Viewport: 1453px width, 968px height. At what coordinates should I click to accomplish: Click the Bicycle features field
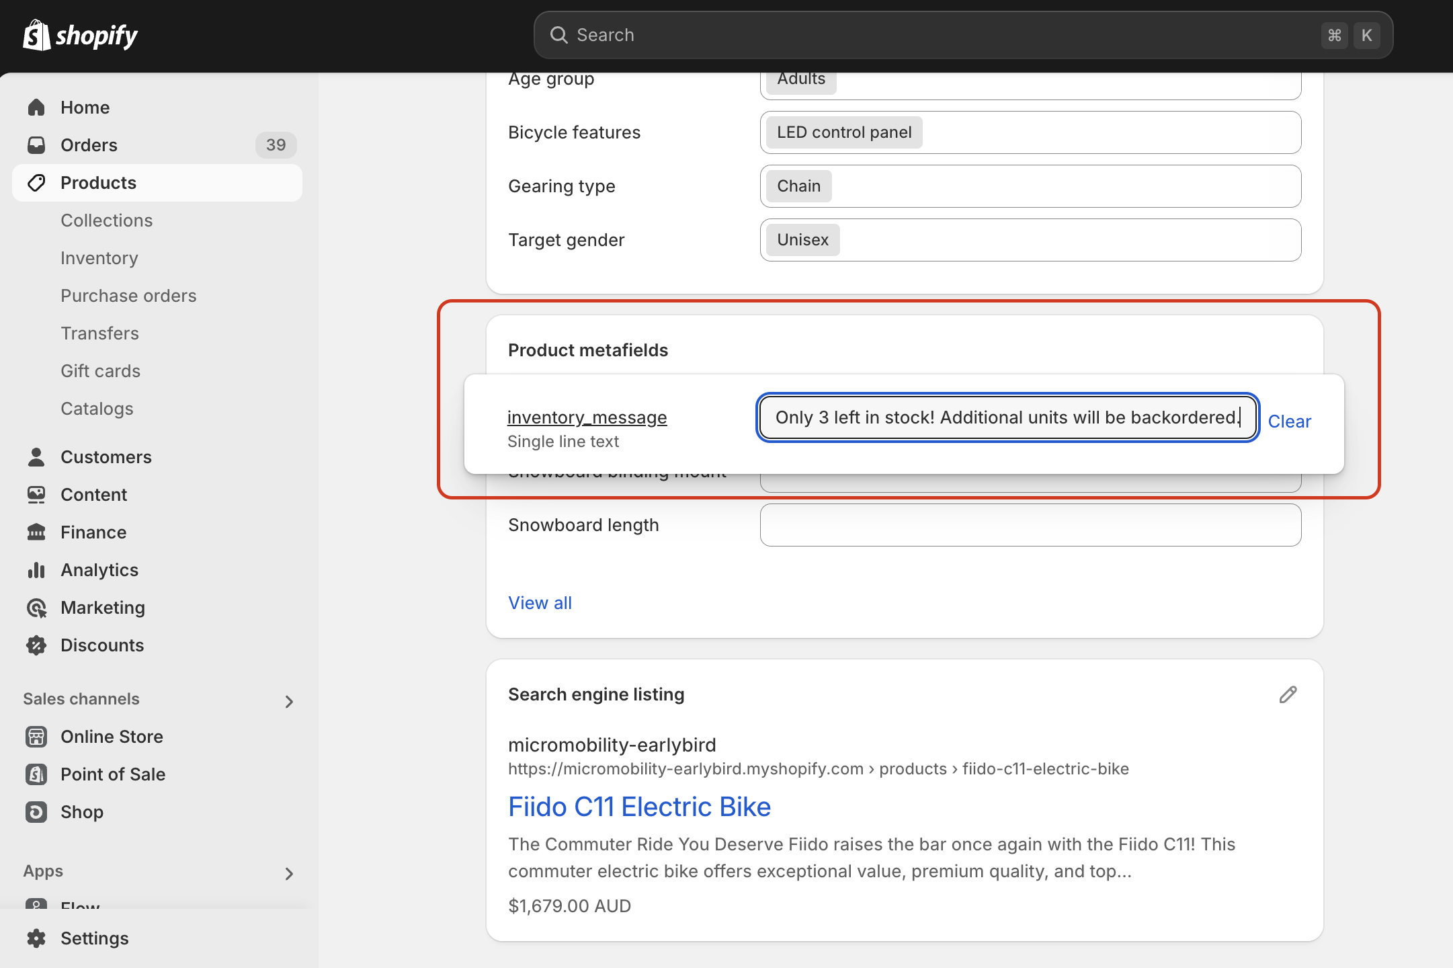1030,132
